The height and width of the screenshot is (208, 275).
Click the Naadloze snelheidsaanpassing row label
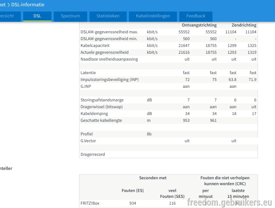(109, 59)
